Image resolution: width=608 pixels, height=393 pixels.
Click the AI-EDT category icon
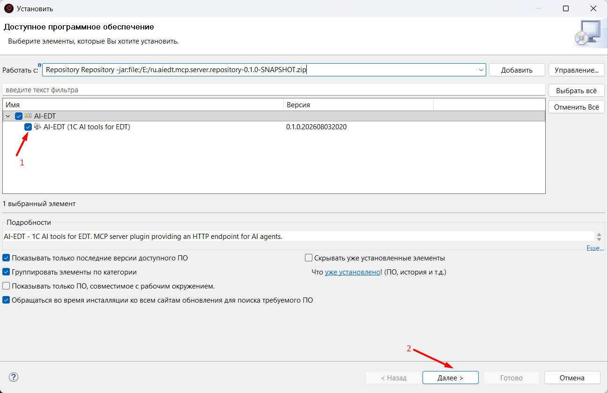pyautogui.click(x=28, y=116)
